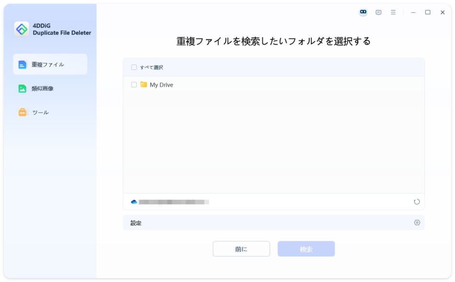Screen dimensions: 455x282
Task: Switch to 類似画像 sidebar item
Action: tap(50, 89)
